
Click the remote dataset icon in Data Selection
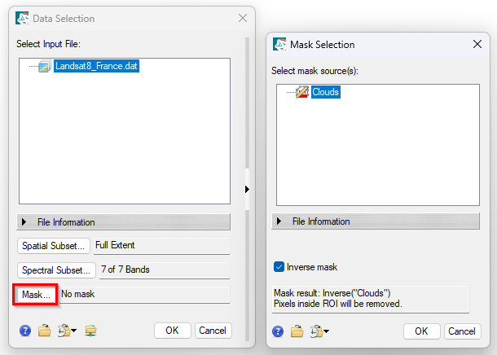[90, 331]
